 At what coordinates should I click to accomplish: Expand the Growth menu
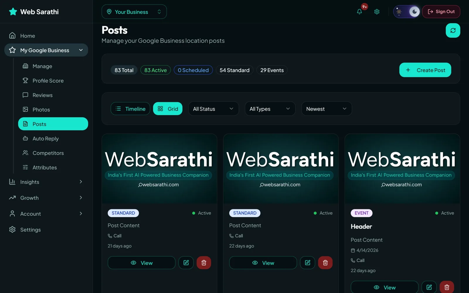tap(46, 198)
